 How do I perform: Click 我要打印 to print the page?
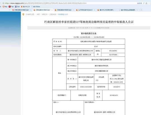coord(100,28)
